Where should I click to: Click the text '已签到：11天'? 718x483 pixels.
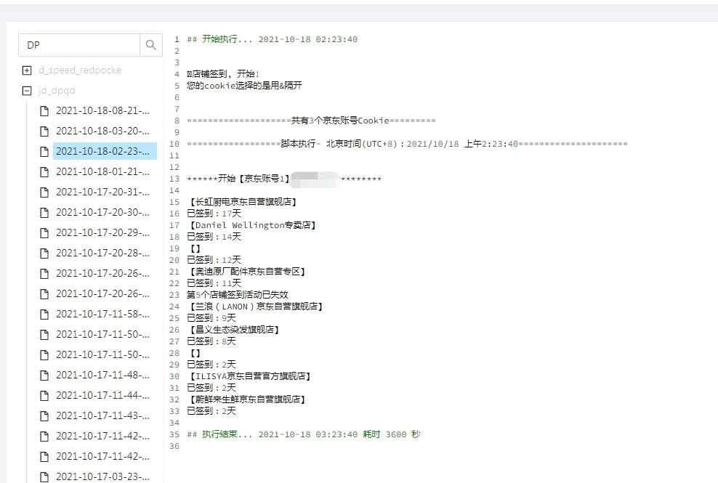[x=214, y=283]
